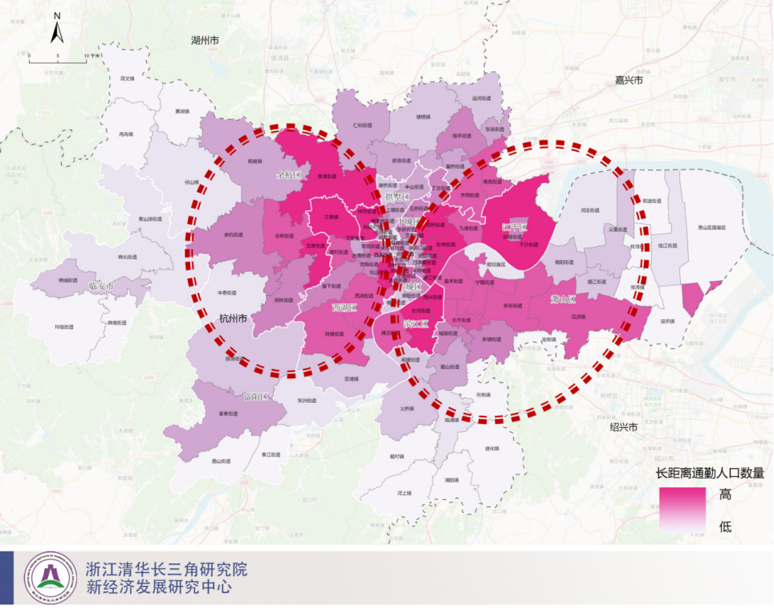The width and height of the screenshot is (774, 610).
Task: Select the 临安市 map label
Action: (101, 287)
